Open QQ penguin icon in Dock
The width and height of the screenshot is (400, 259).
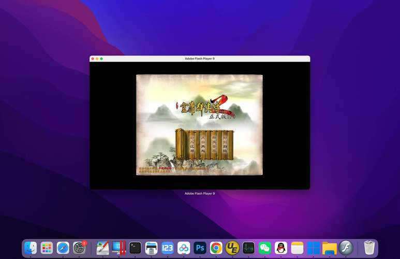pyautogui.click(x=281, y=248)
